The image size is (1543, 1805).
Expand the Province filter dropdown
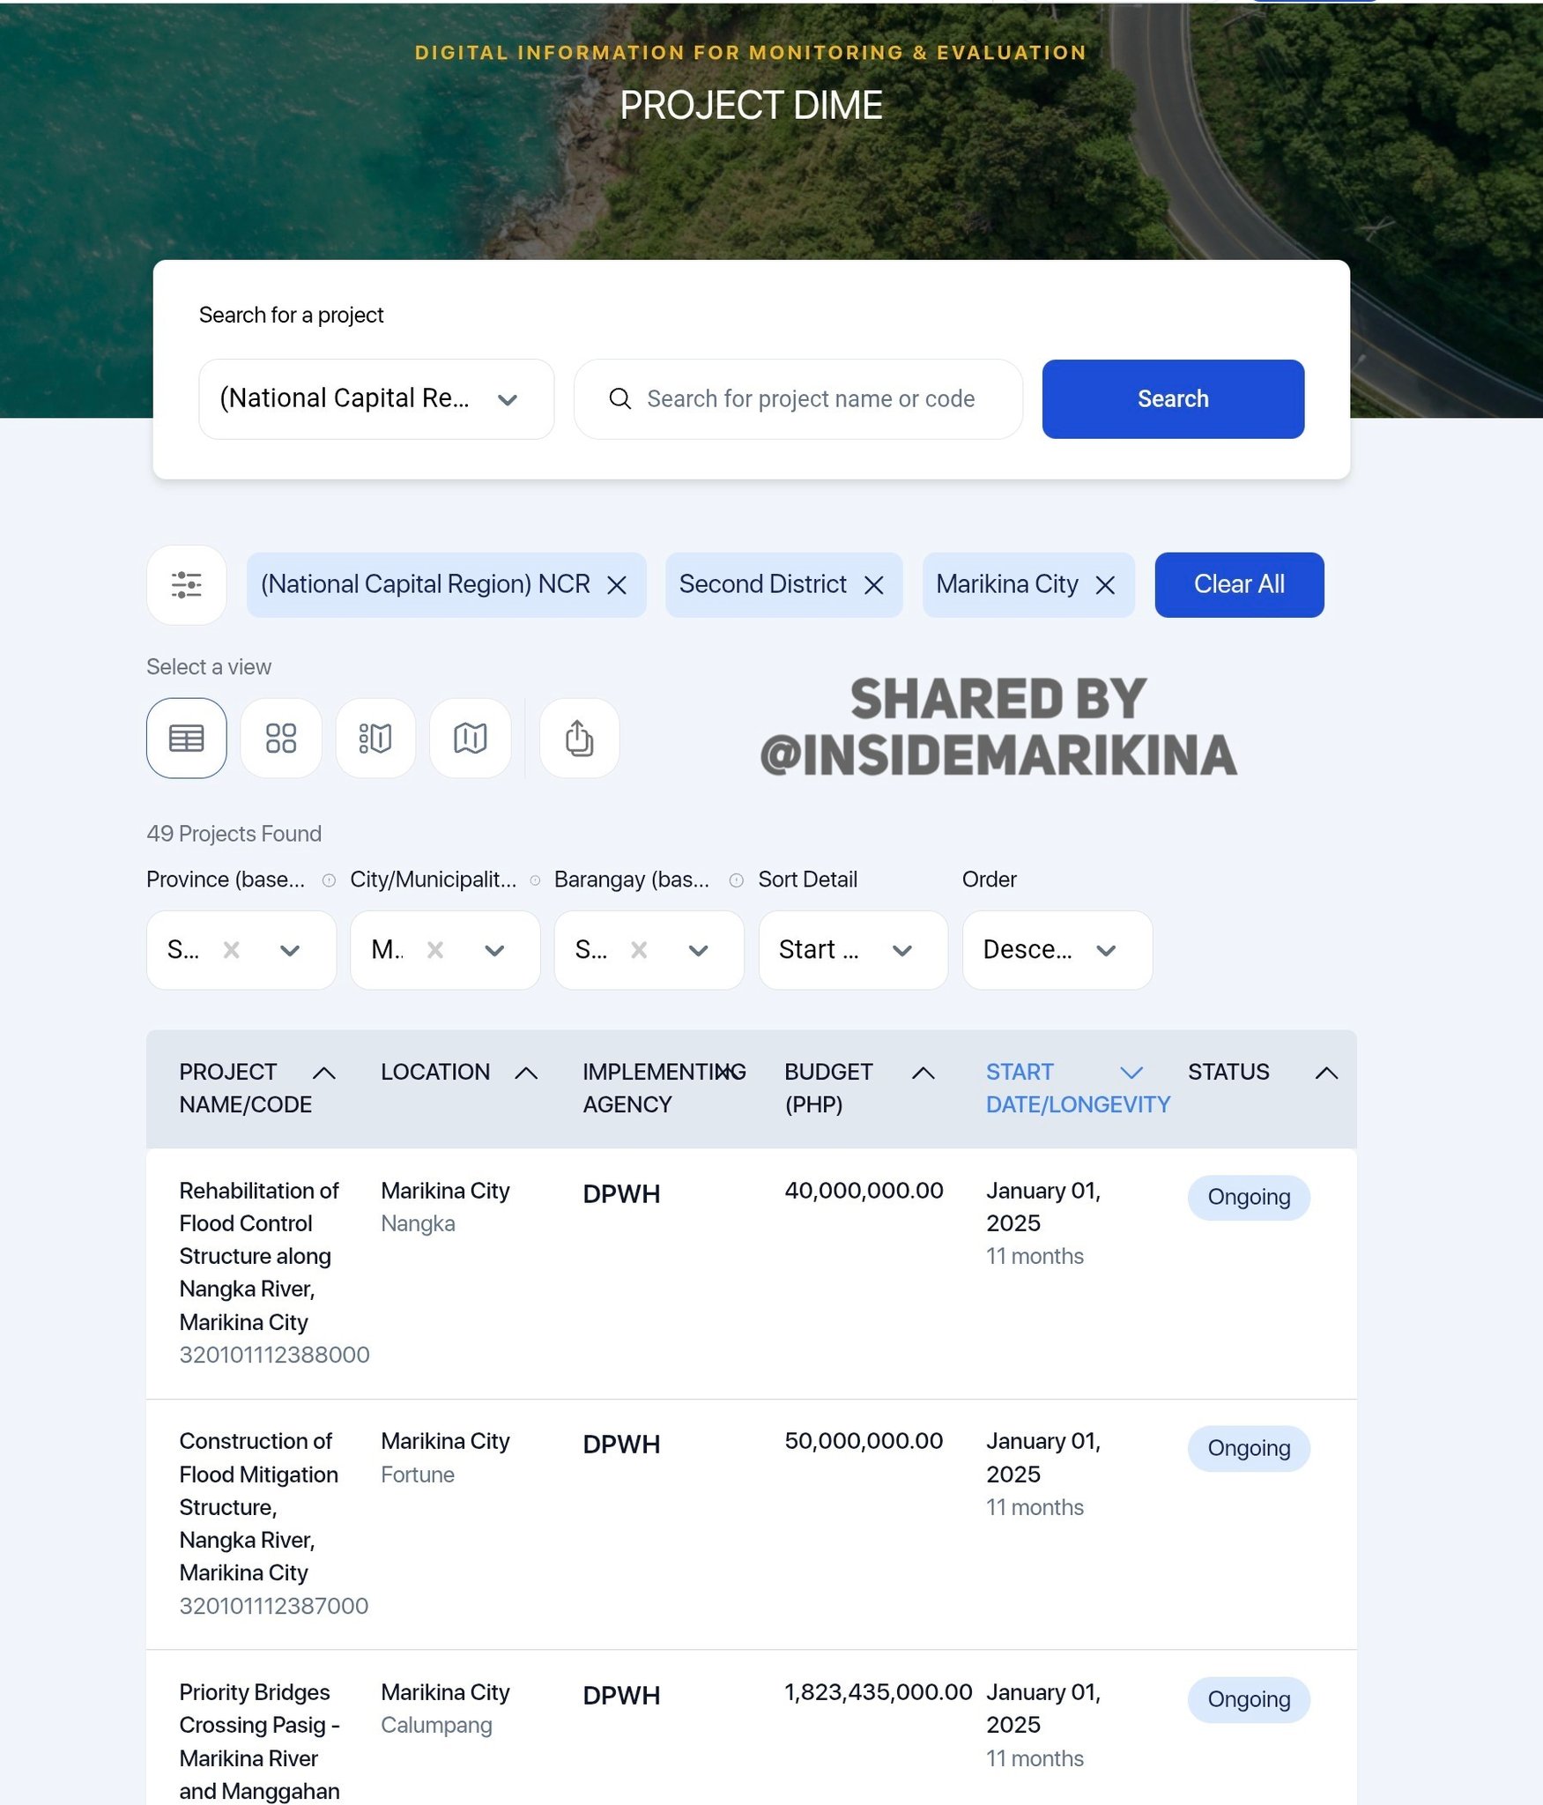(x=290, y=950)
